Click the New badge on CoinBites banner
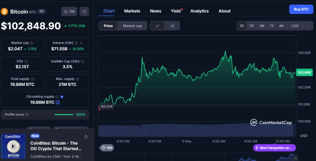This screenshot has width=316, height=161. [35, 136]
